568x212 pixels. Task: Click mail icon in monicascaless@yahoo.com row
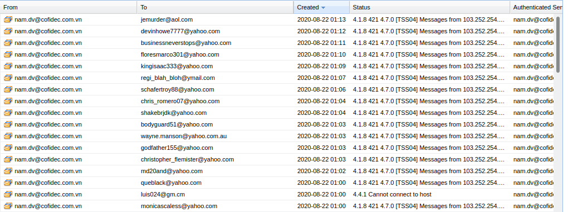(x=8, y=206)
